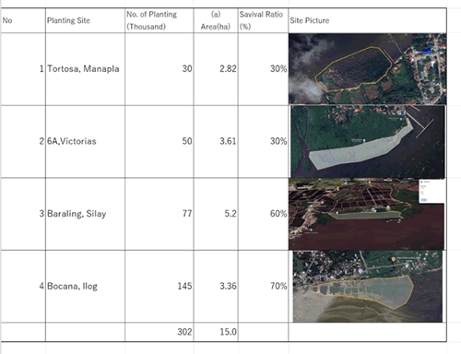This screenshot has width=461, height=354.
Task: Select the total planting cell 302
Action: coord(160,332)
